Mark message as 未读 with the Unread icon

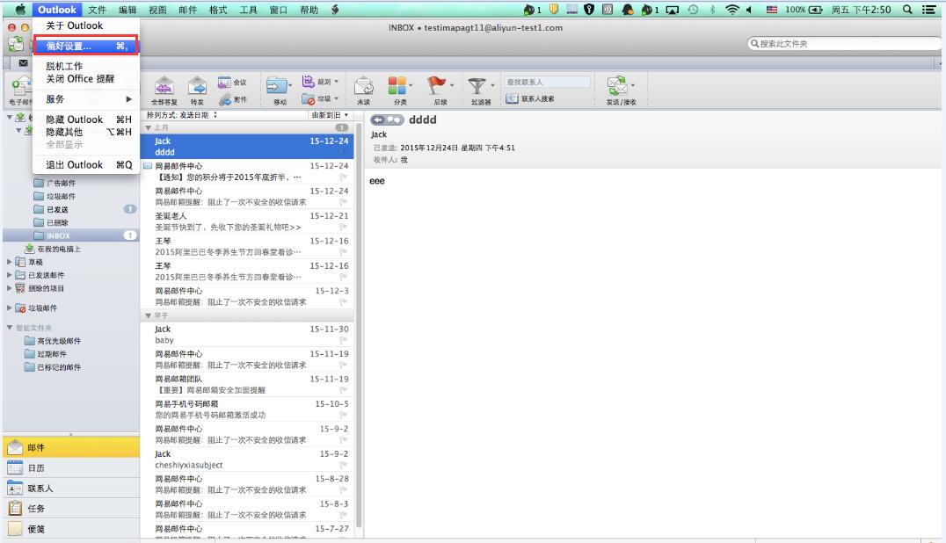(363, 84)
